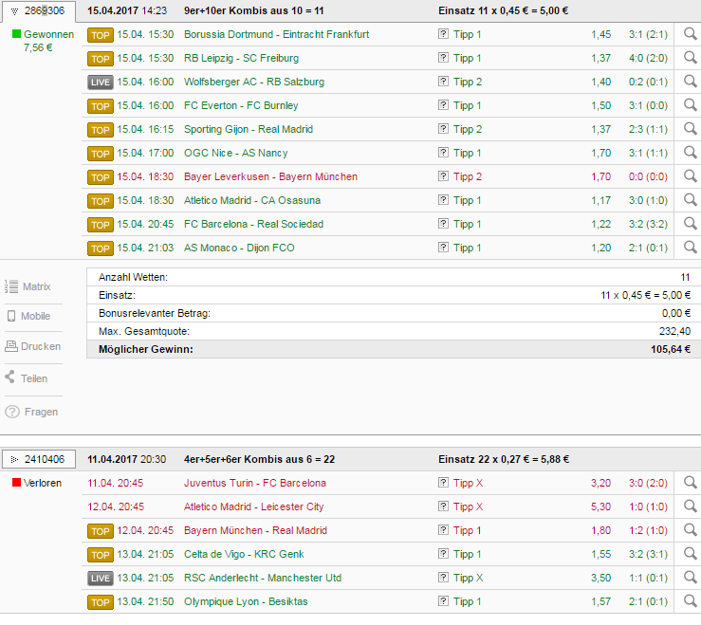Open Juventus Turin - FC Barcelona match
The width and height of the screenshot is (701, 626).
[255, 483]
